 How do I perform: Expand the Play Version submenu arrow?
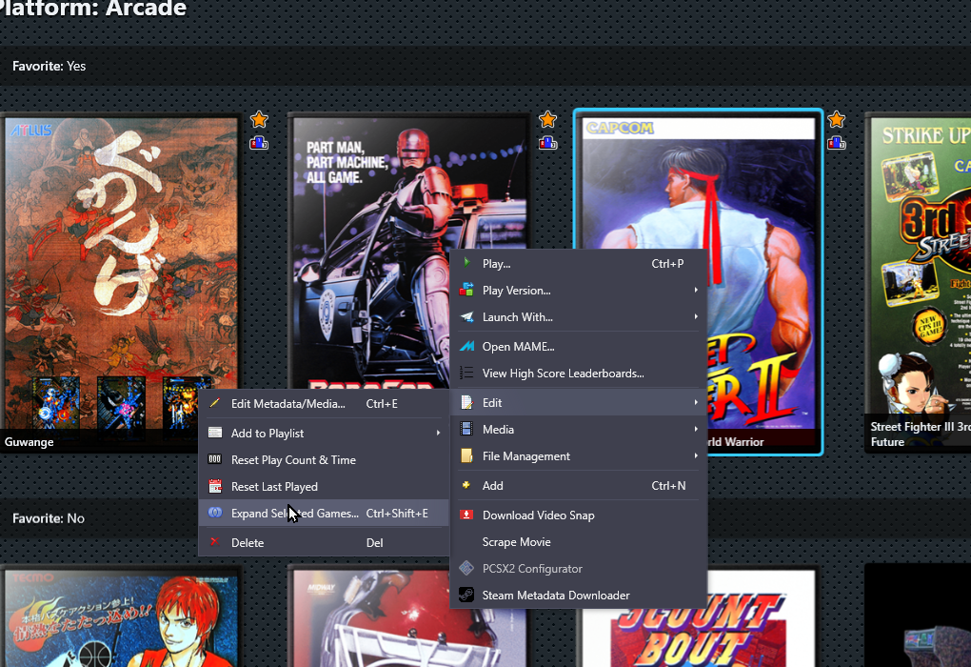pos(696,290)
